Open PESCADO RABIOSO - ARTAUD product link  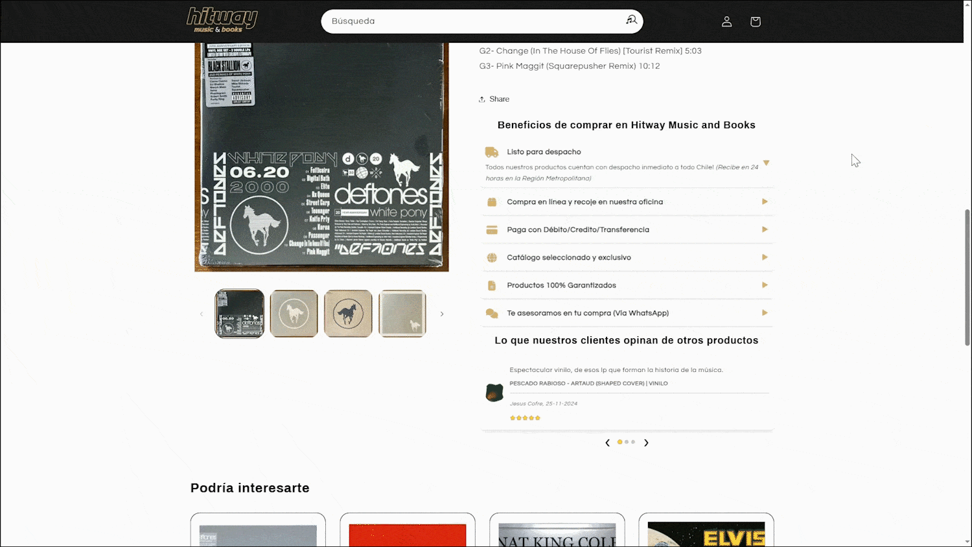[588, 384]
